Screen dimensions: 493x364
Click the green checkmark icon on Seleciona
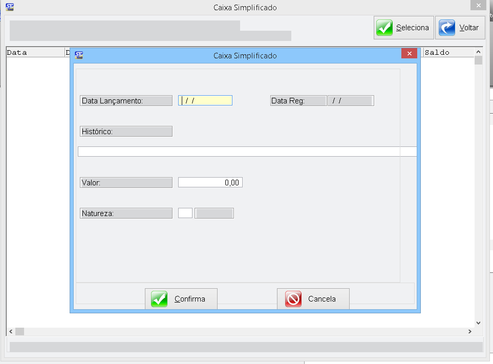(x=384, y=28)
